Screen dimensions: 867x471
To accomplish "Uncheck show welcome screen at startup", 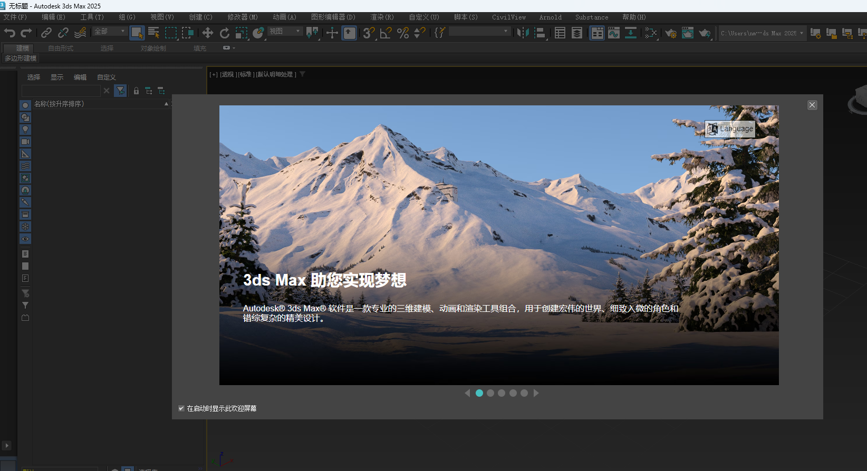I will coord(181,408).
